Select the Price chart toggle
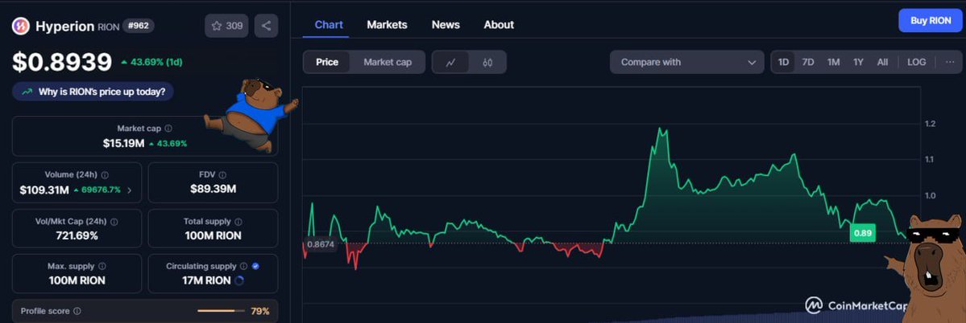 click(326, 62)
